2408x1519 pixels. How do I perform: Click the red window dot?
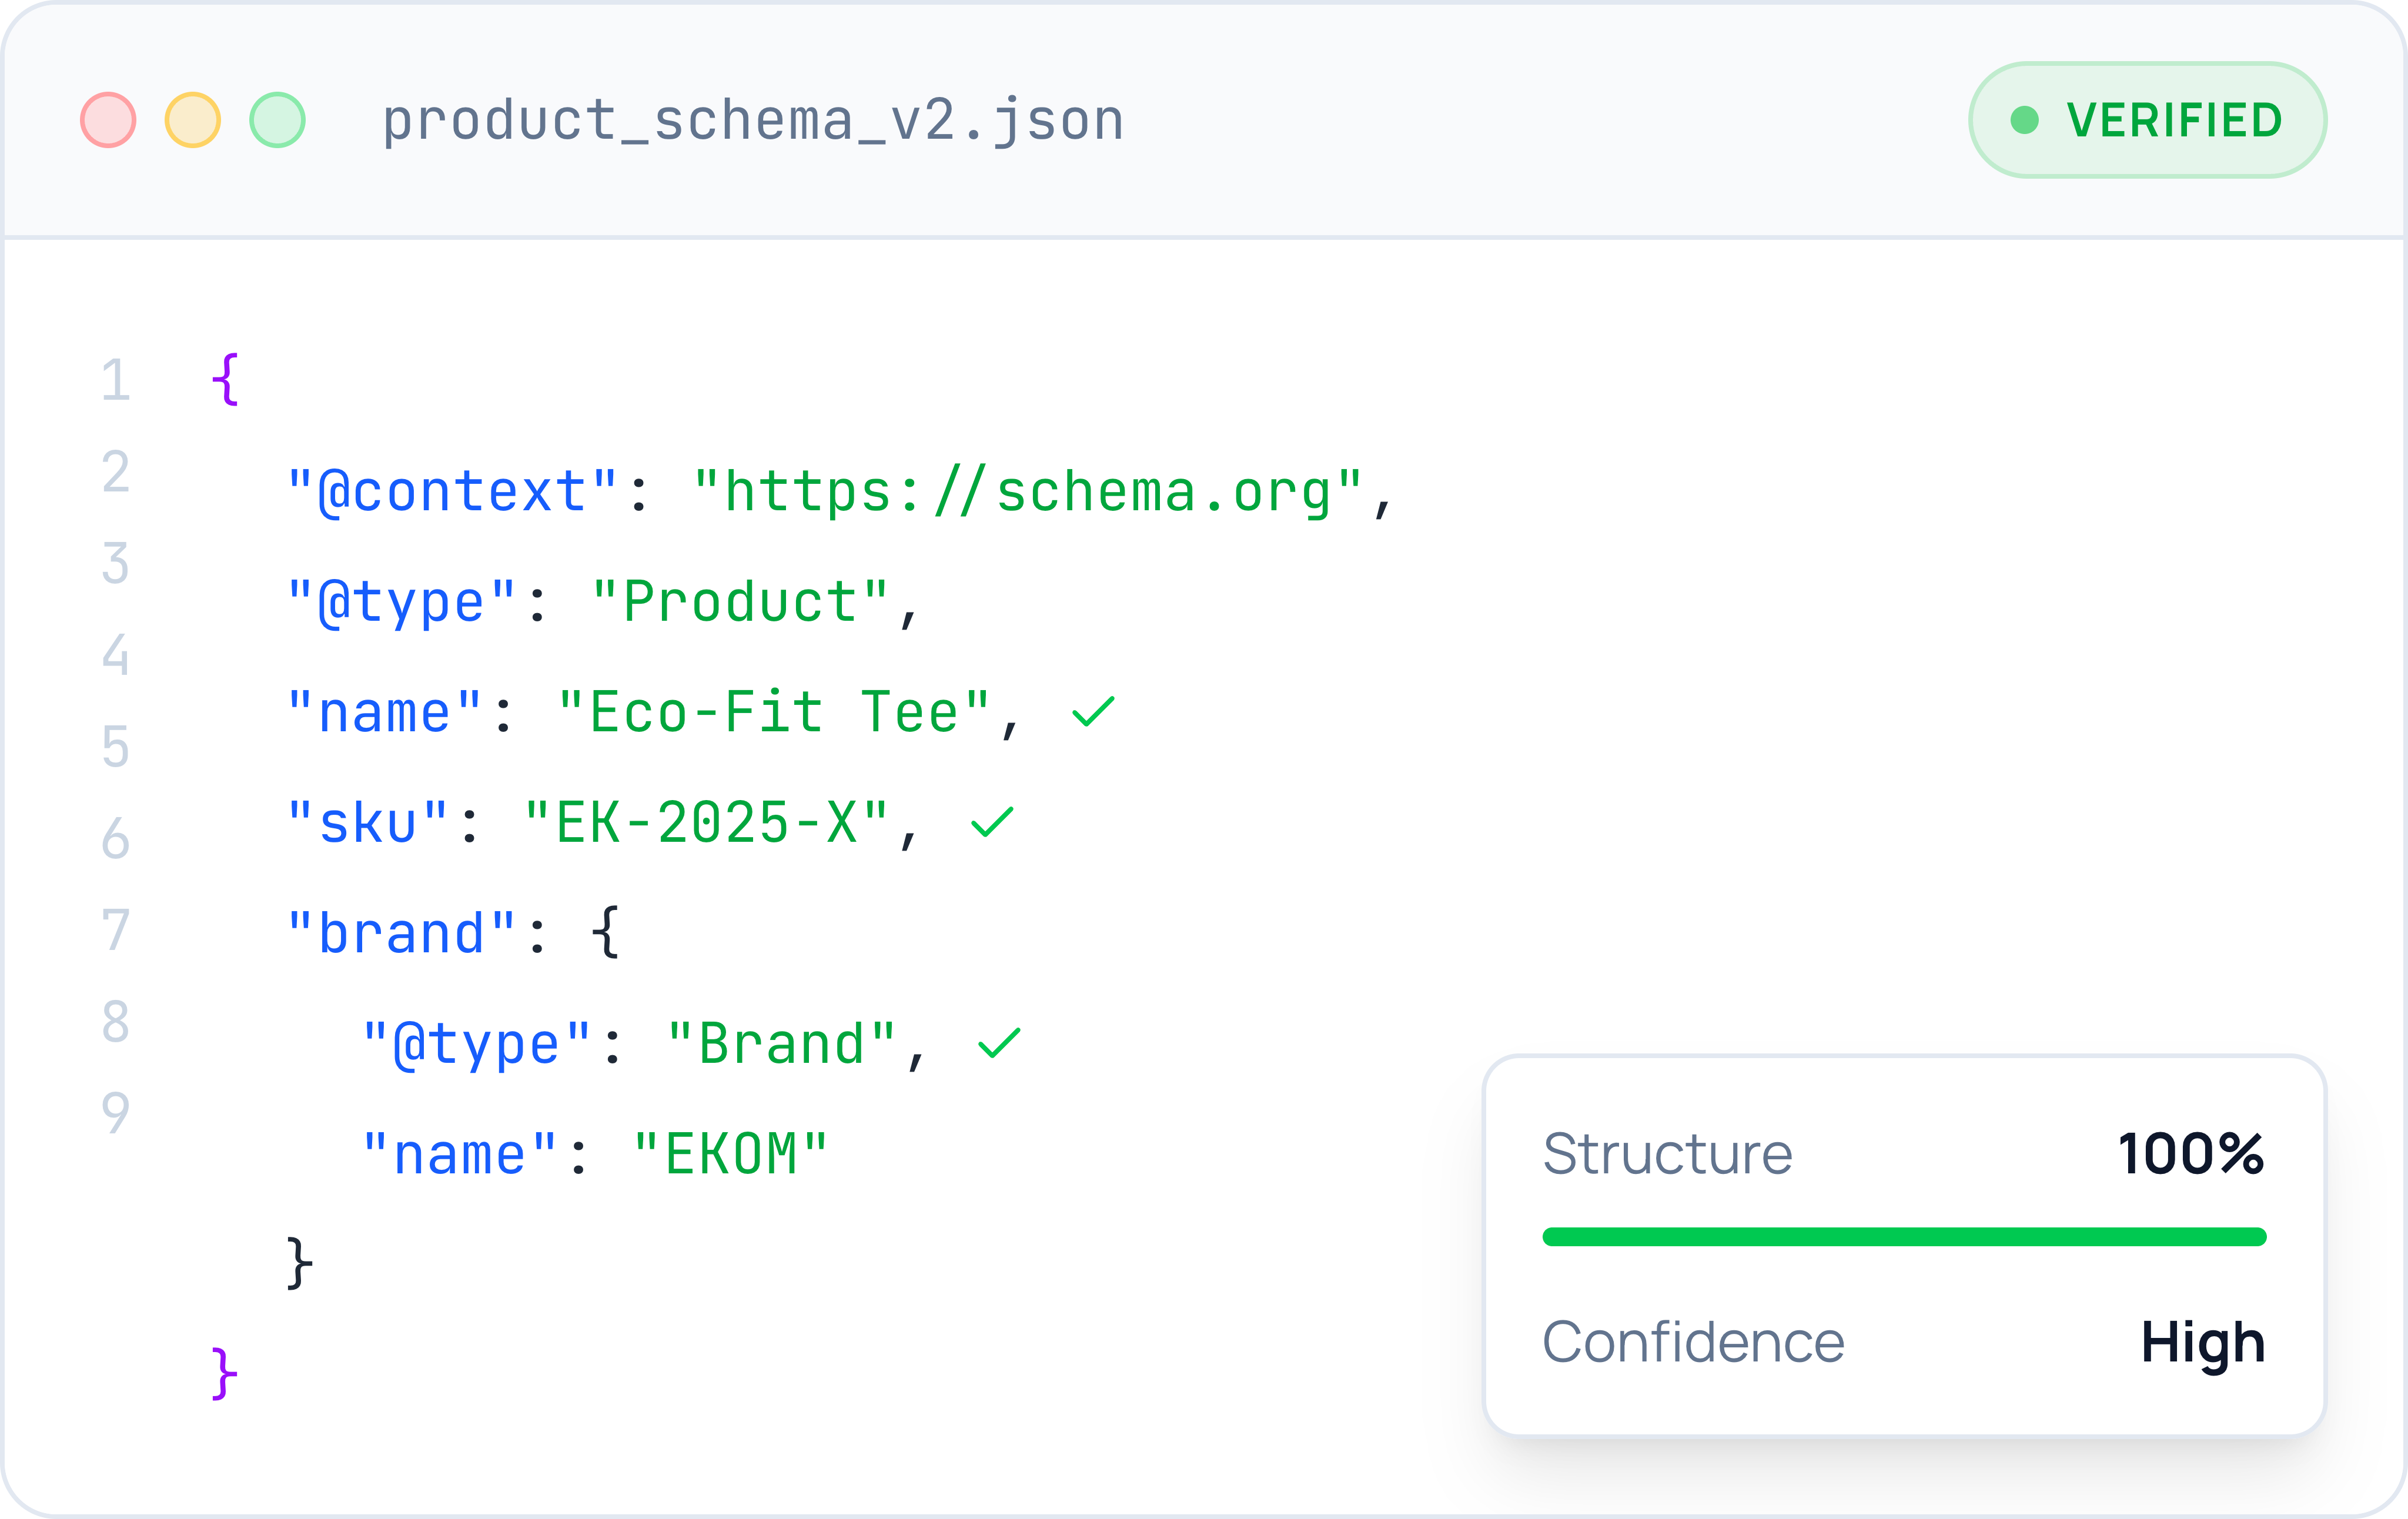108,120
